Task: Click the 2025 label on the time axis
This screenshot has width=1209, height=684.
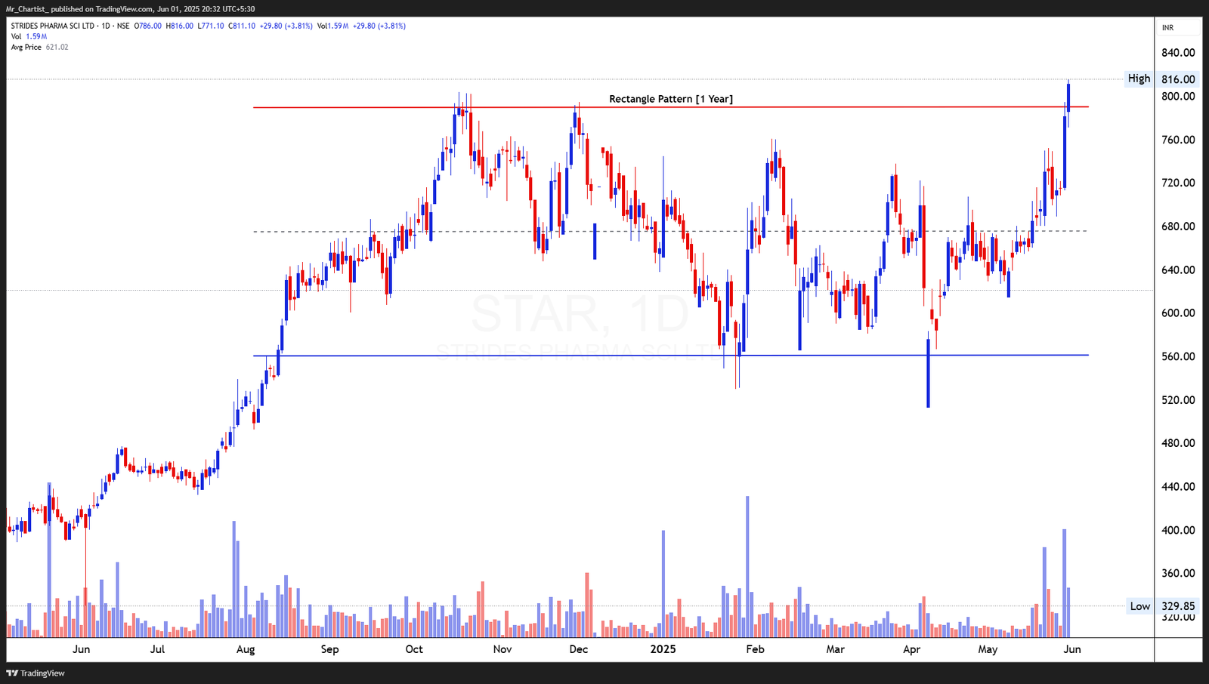Action: (664, 649)
